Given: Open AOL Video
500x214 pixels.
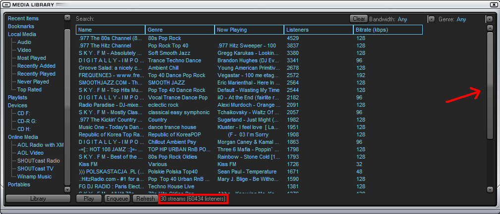Looking at the screenshot, I should [x=30, y=153].
